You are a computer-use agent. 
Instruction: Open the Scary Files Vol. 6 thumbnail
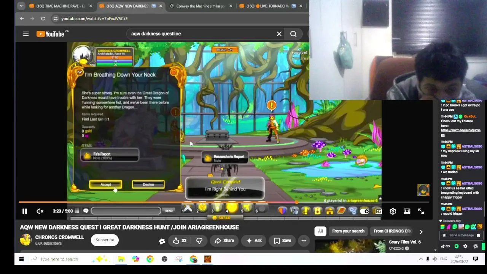point(350,246)
